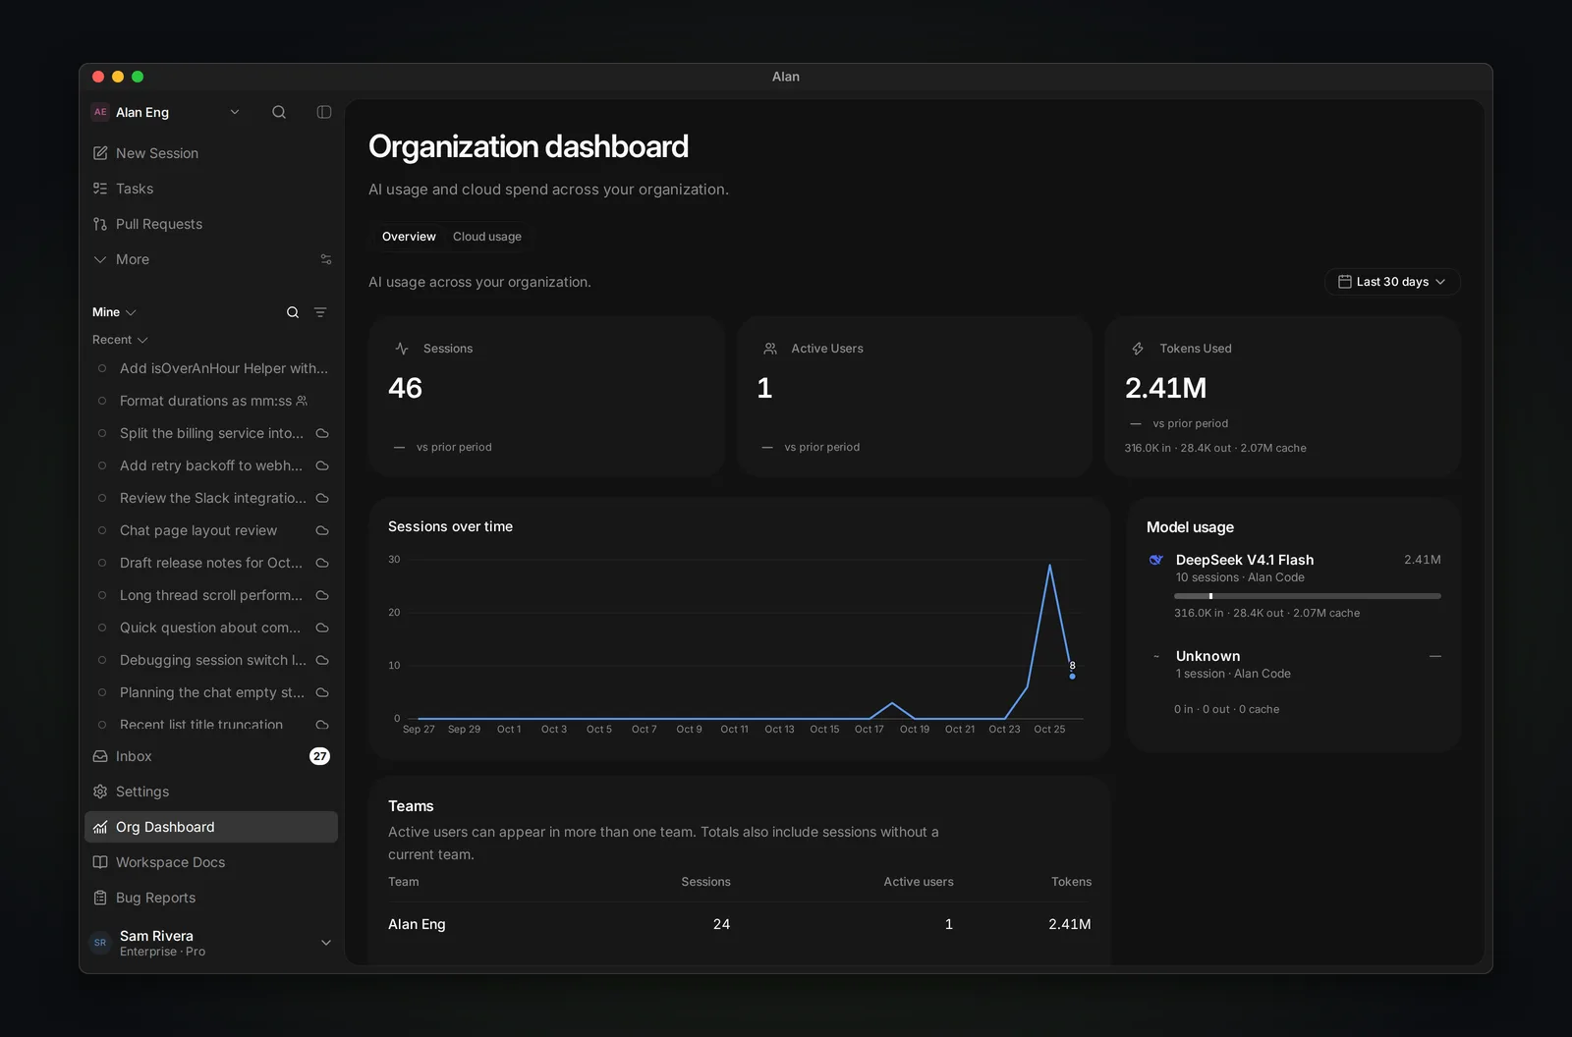This screenshot has width=1572, height=1037.
Task: Switch to the Overview tab
Action: pyautogui.click(x=409, y=237)
